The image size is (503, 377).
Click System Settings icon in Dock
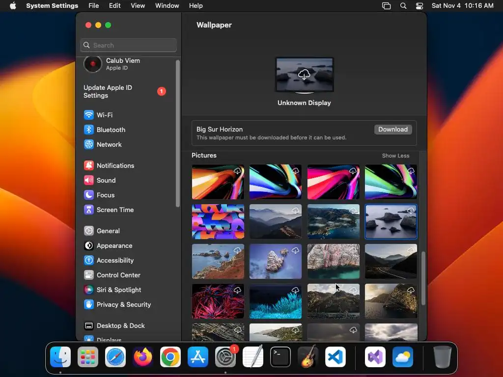click(225, 357)
